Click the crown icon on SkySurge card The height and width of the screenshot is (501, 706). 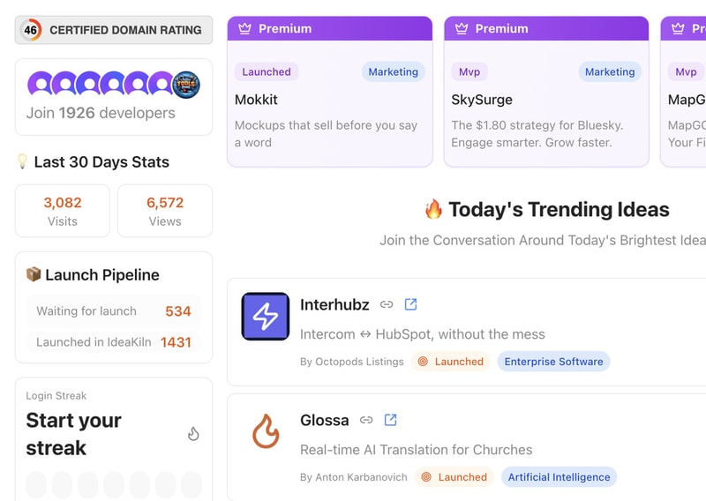461,28
